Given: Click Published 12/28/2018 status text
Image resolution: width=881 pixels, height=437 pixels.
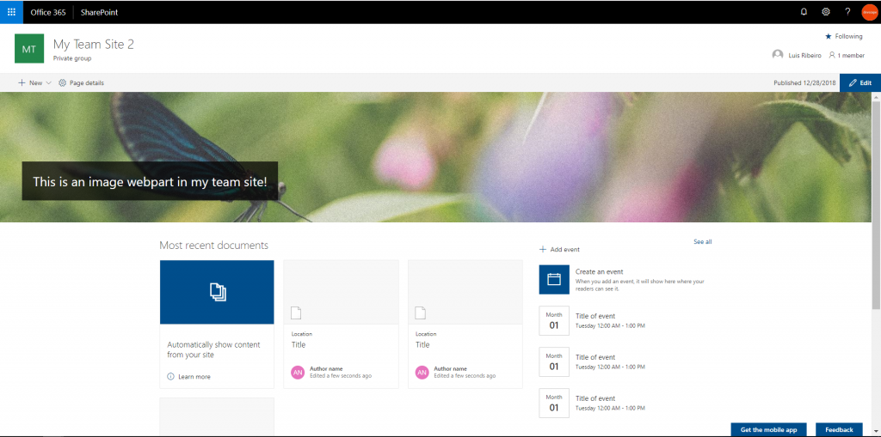Looking at the screenshot, I should (804, 83).
